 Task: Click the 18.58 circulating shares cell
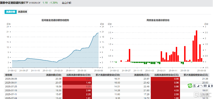pos(59,87)
